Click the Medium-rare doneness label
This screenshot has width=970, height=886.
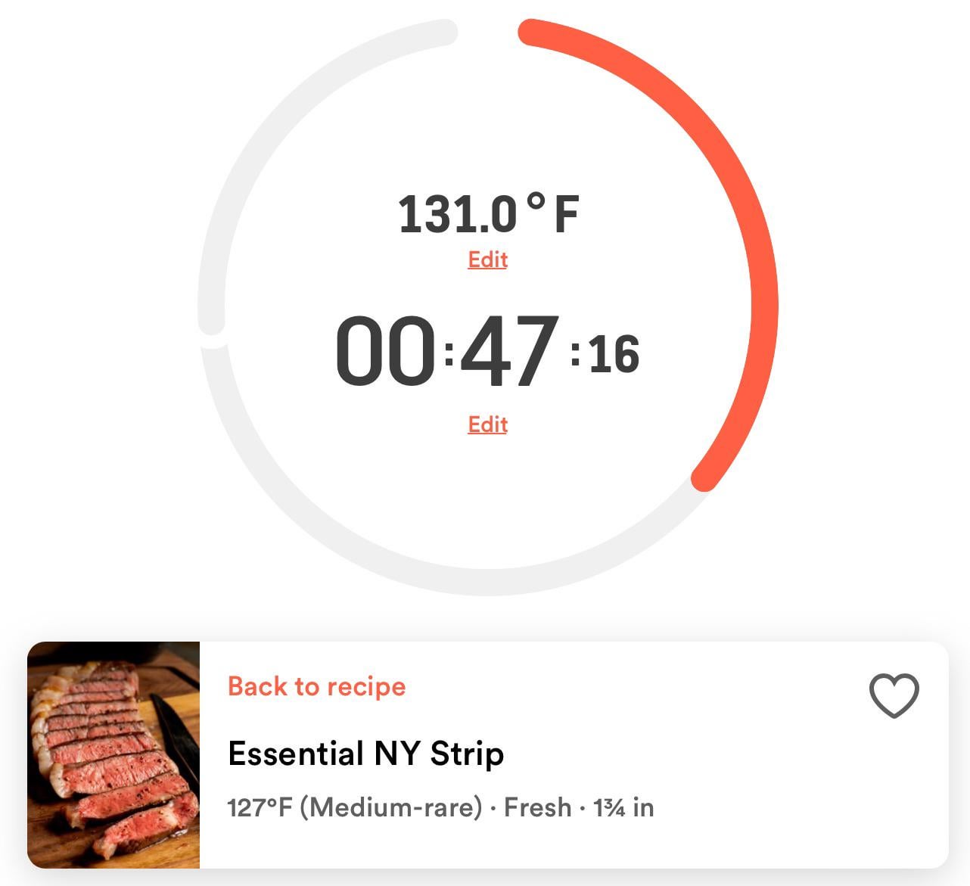pos(391,807)
